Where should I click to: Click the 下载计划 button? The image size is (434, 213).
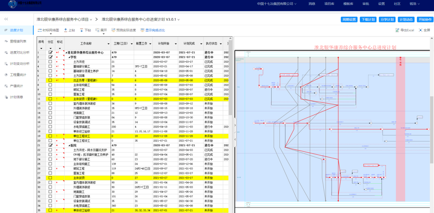[x=368, y=20]
